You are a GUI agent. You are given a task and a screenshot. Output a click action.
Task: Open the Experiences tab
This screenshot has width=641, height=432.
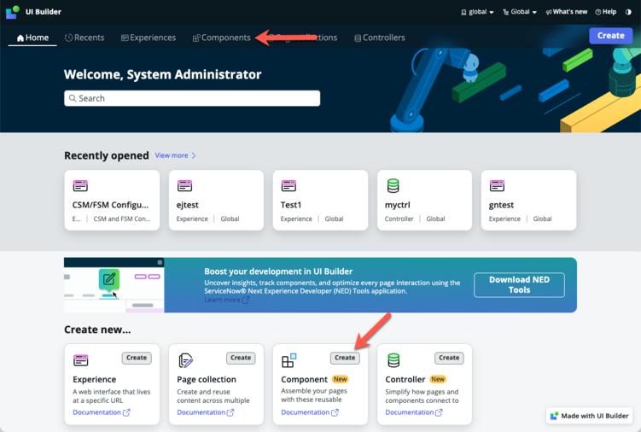pos(149,38)
